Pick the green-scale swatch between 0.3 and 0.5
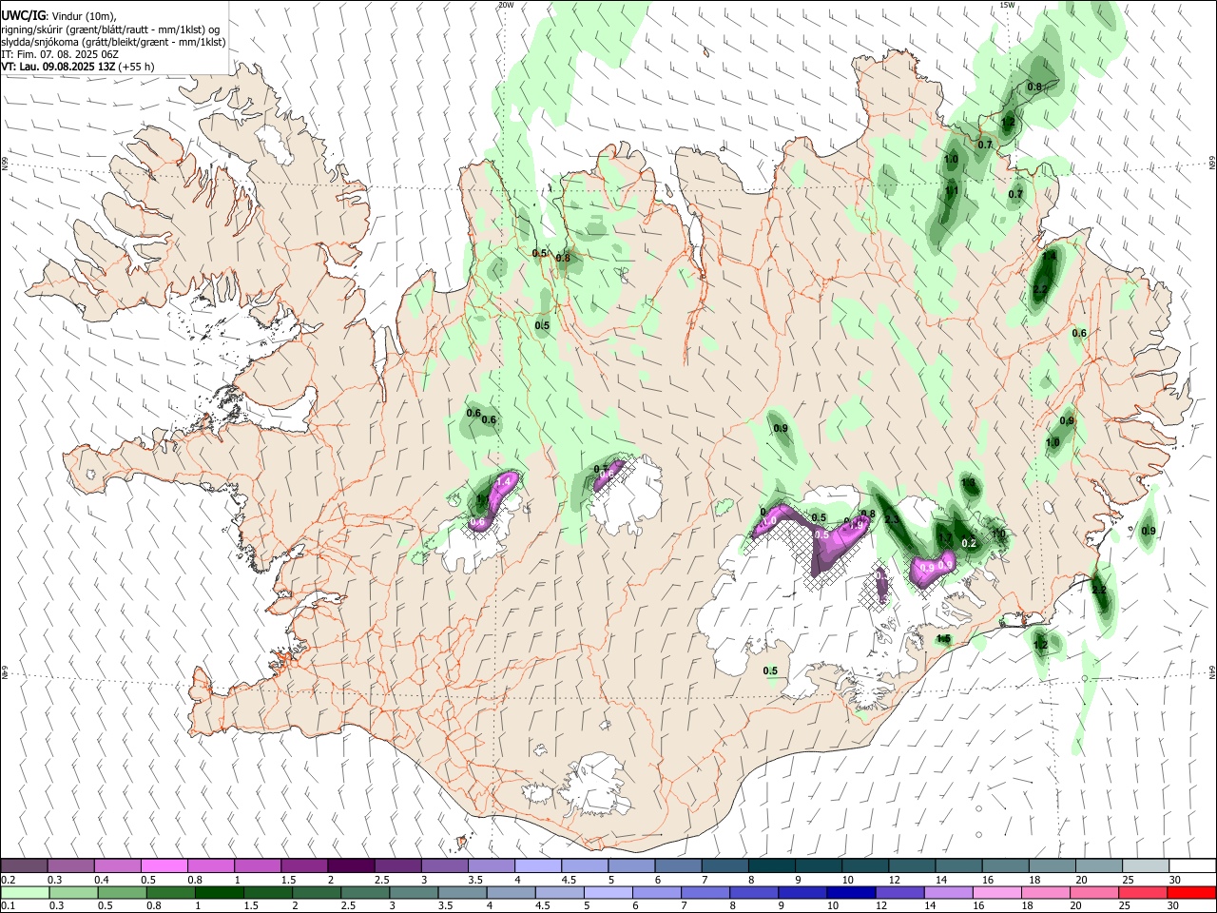Screen dimensions: 1217x913 click(x=73, y=893)
